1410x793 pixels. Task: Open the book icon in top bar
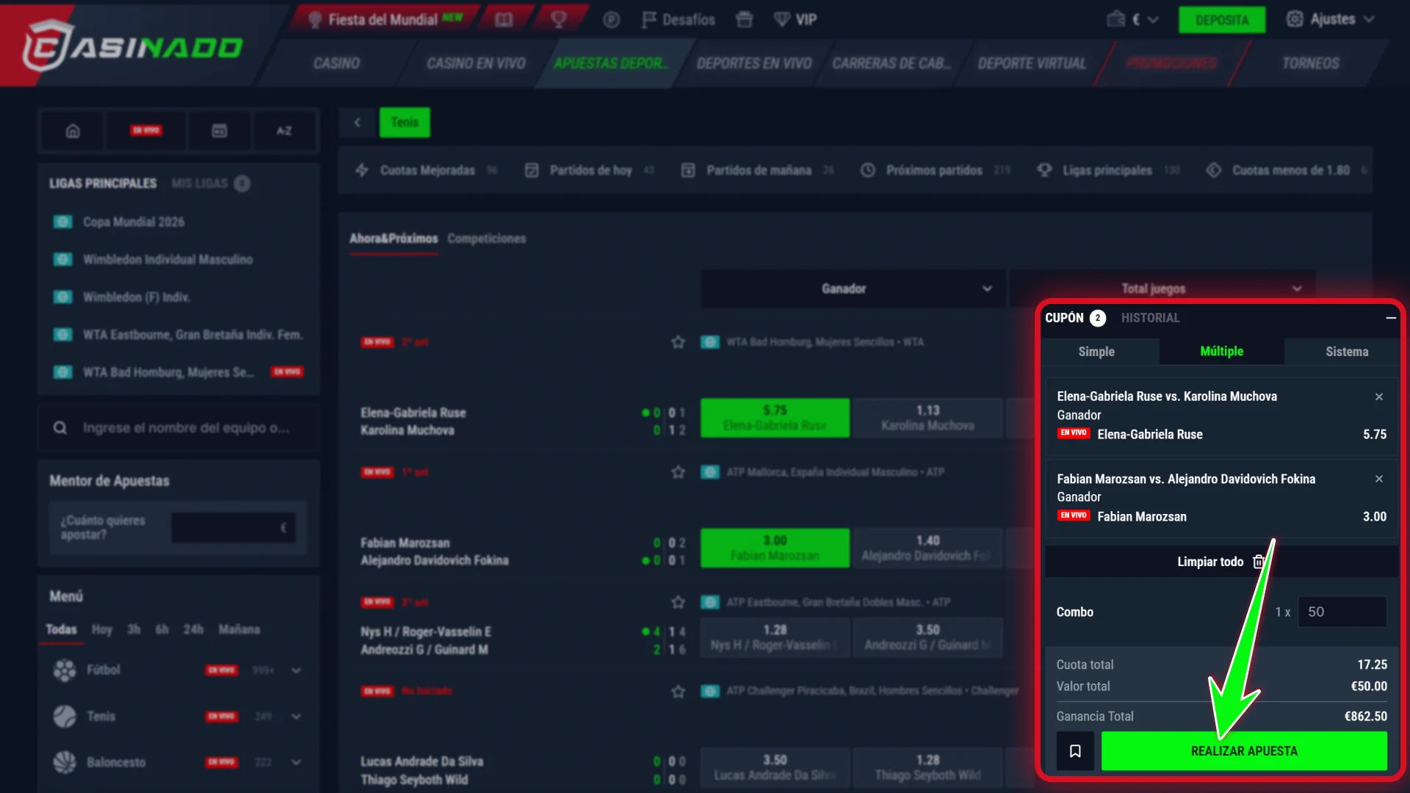(x=504, y=20)
